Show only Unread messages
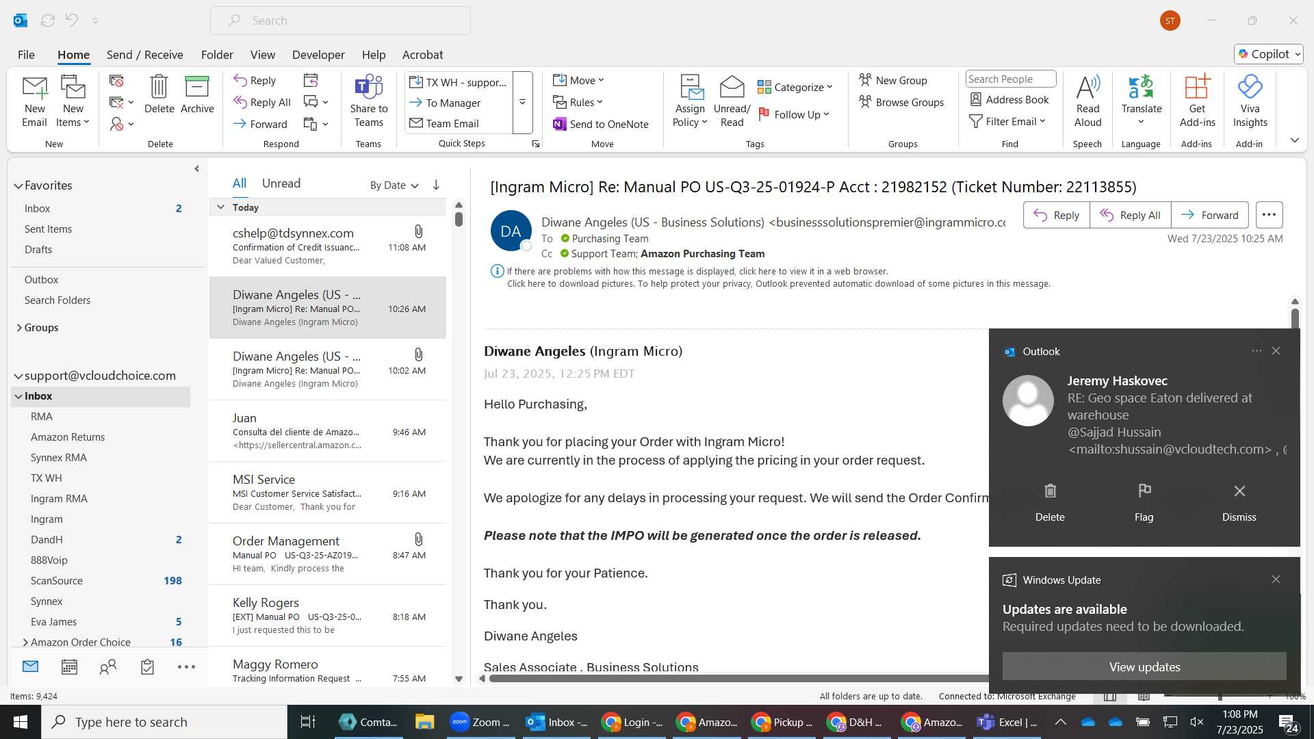This screenshot has height=739, width=1314. pyautogui.click(x=281, y=183)
